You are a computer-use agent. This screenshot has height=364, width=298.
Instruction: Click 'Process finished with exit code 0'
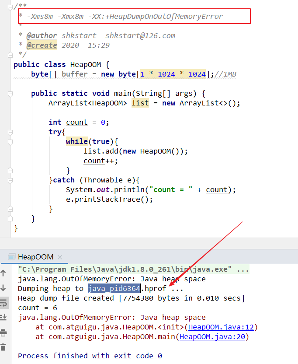pos(90,356)
